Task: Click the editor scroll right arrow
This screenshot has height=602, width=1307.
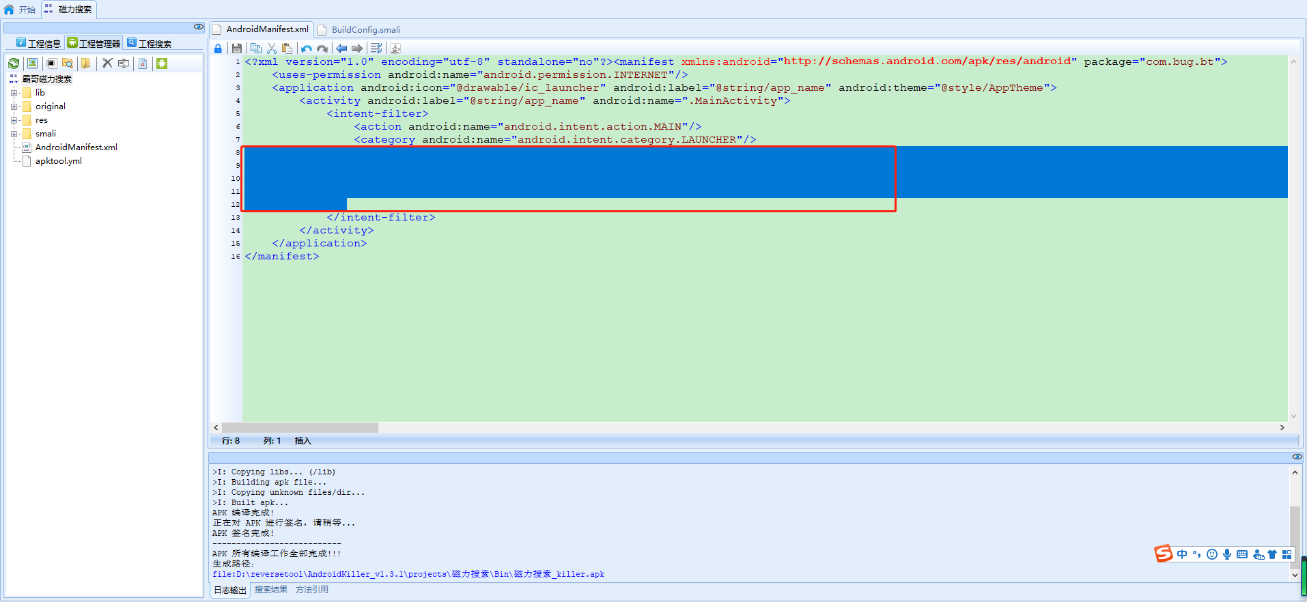Action: 1282,427
